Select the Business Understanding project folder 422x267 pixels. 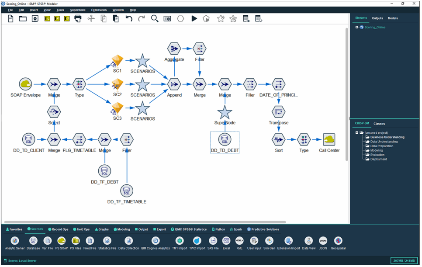385,137
